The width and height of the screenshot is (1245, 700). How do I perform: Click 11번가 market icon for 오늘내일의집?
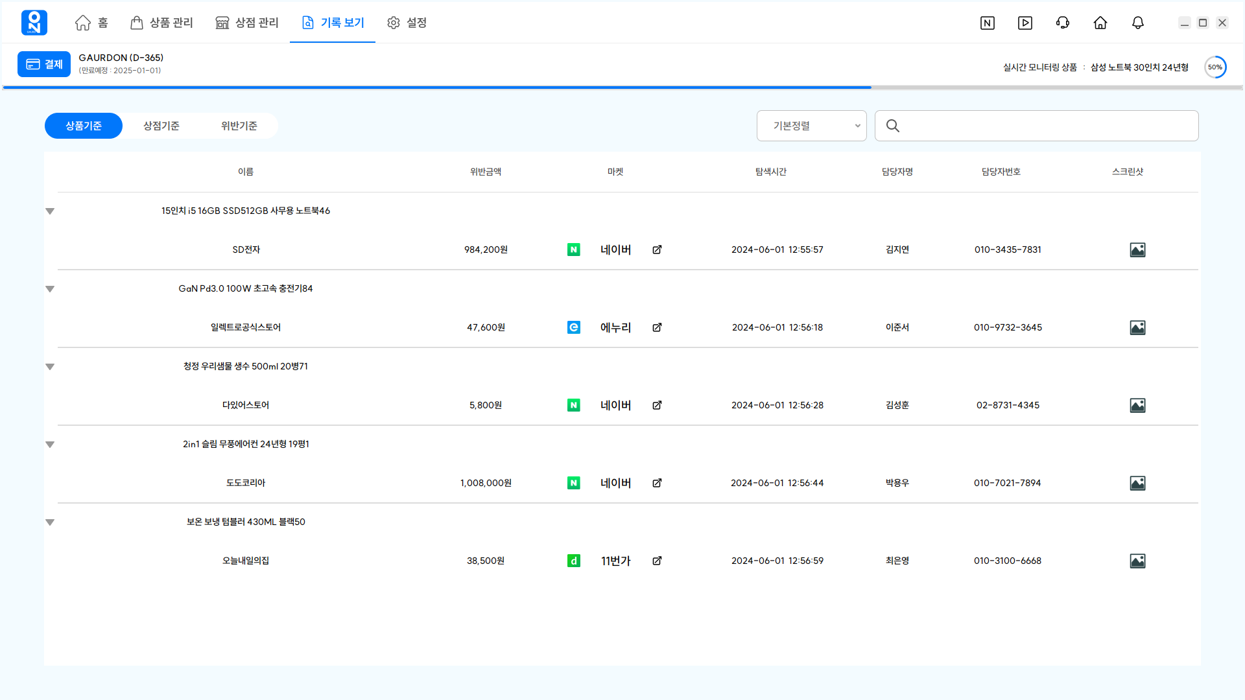[x=574, y=561]
